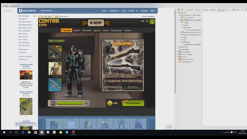The height and width of the screenshot is (139, 247).
Task: Switch to Console tab in DevTools
Action: (x=198, y=10)
